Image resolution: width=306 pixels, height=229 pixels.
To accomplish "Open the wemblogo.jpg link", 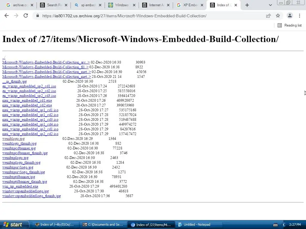I will coord(13,139).
